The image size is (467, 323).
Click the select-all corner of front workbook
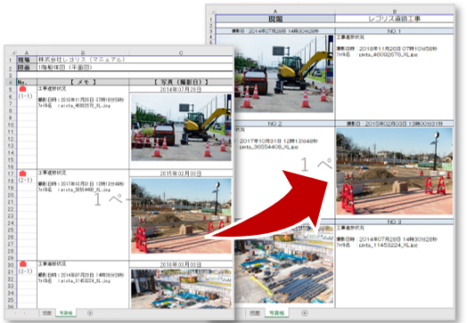(12, 52)
